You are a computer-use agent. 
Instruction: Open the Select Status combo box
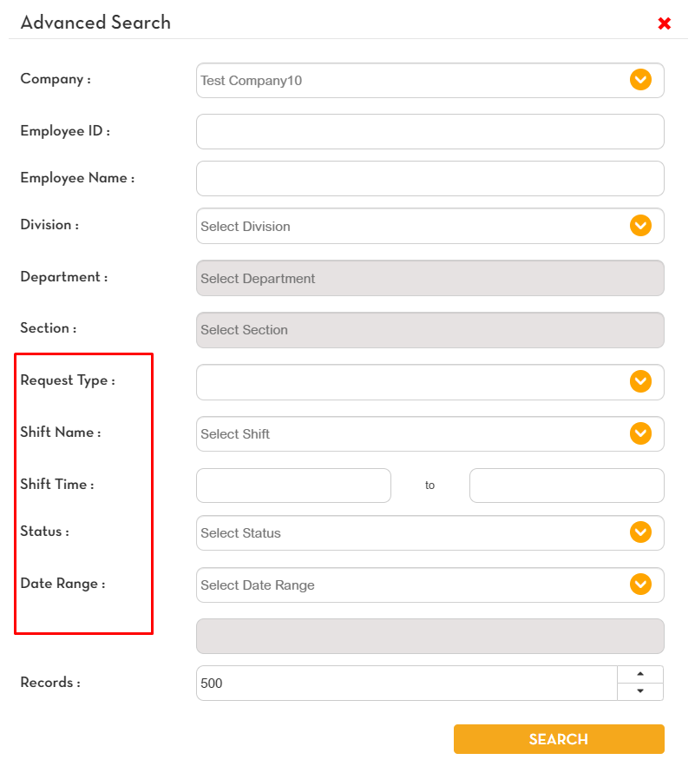[430, 533]
